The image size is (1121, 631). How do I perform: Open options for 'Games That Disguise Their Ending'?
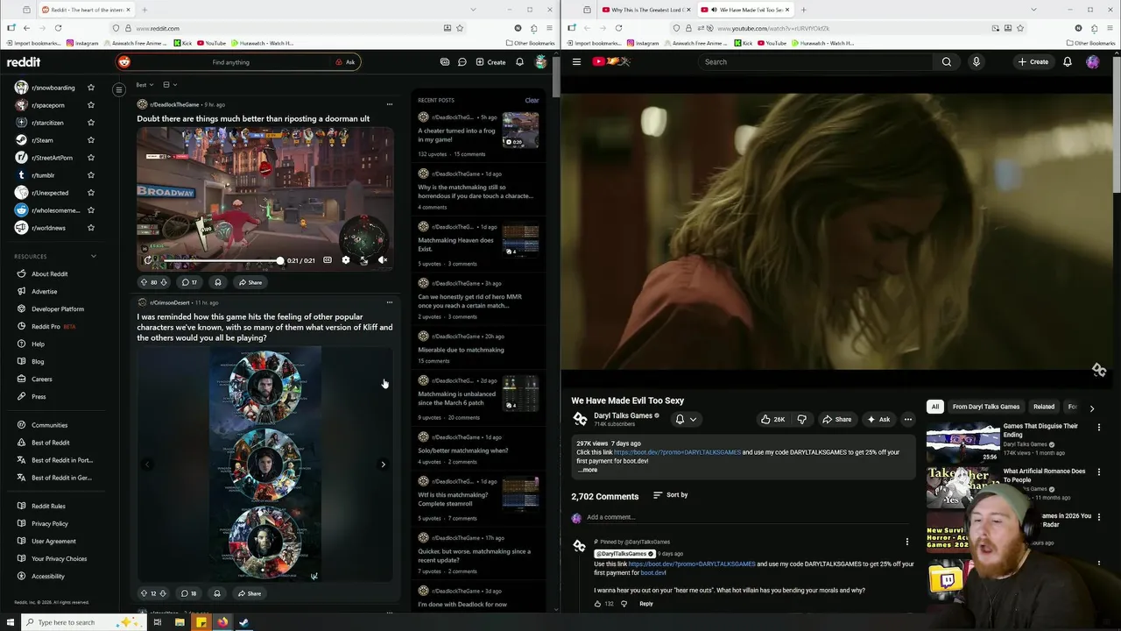[1098, 427]
